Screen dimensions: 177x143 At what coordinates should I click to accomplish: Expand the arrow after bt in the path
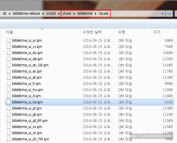tap(10, 14)
